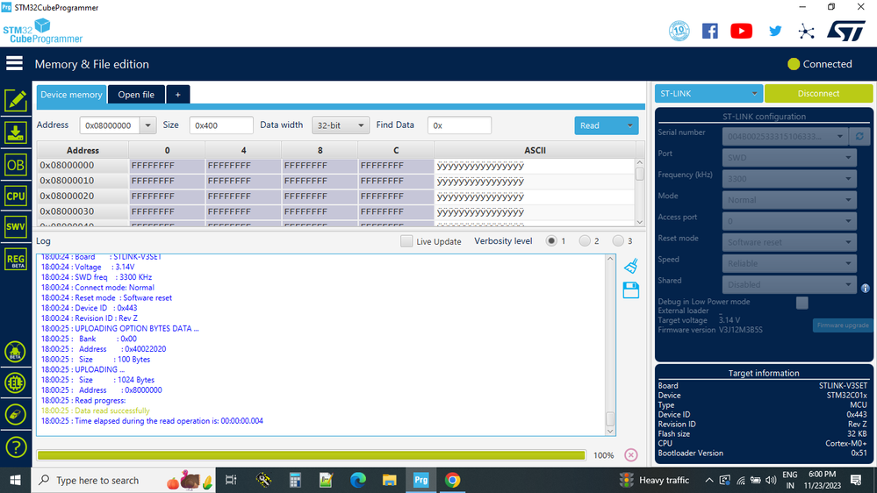Open Microsoft Edge from taskbar
Screen dimensions: 877x493
pos(358,480)
